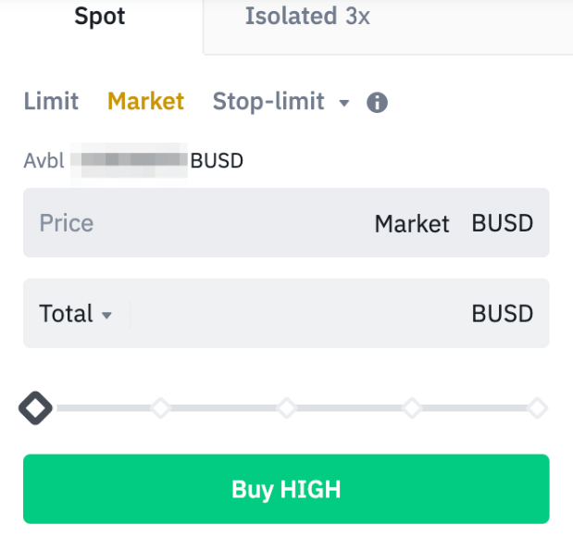
Task: Set the amount slider to 25%
Action: [x=161, y=408]
